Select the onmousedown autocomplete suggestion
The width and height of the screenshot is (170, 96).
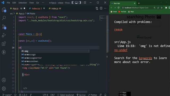click(55, 61)
